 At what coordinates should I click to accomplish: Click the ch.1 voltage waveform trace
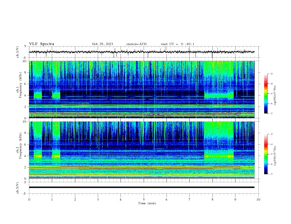point(141,52)
